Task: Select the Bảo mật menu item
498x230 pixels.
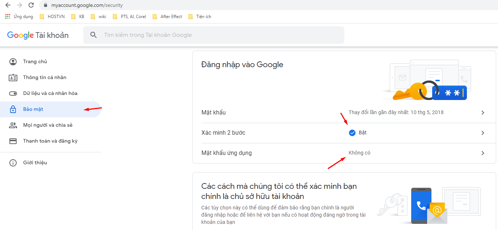Action: pos(51,109)
